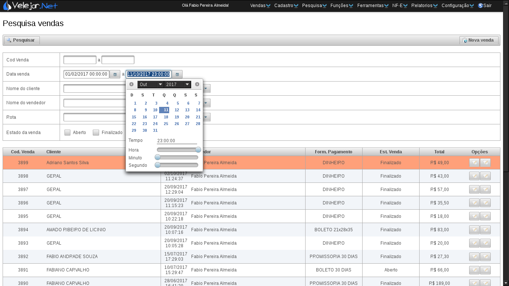509x286 pixels.
Task: Click the Minuto slider handle
Action: click(x=158, y=157)
